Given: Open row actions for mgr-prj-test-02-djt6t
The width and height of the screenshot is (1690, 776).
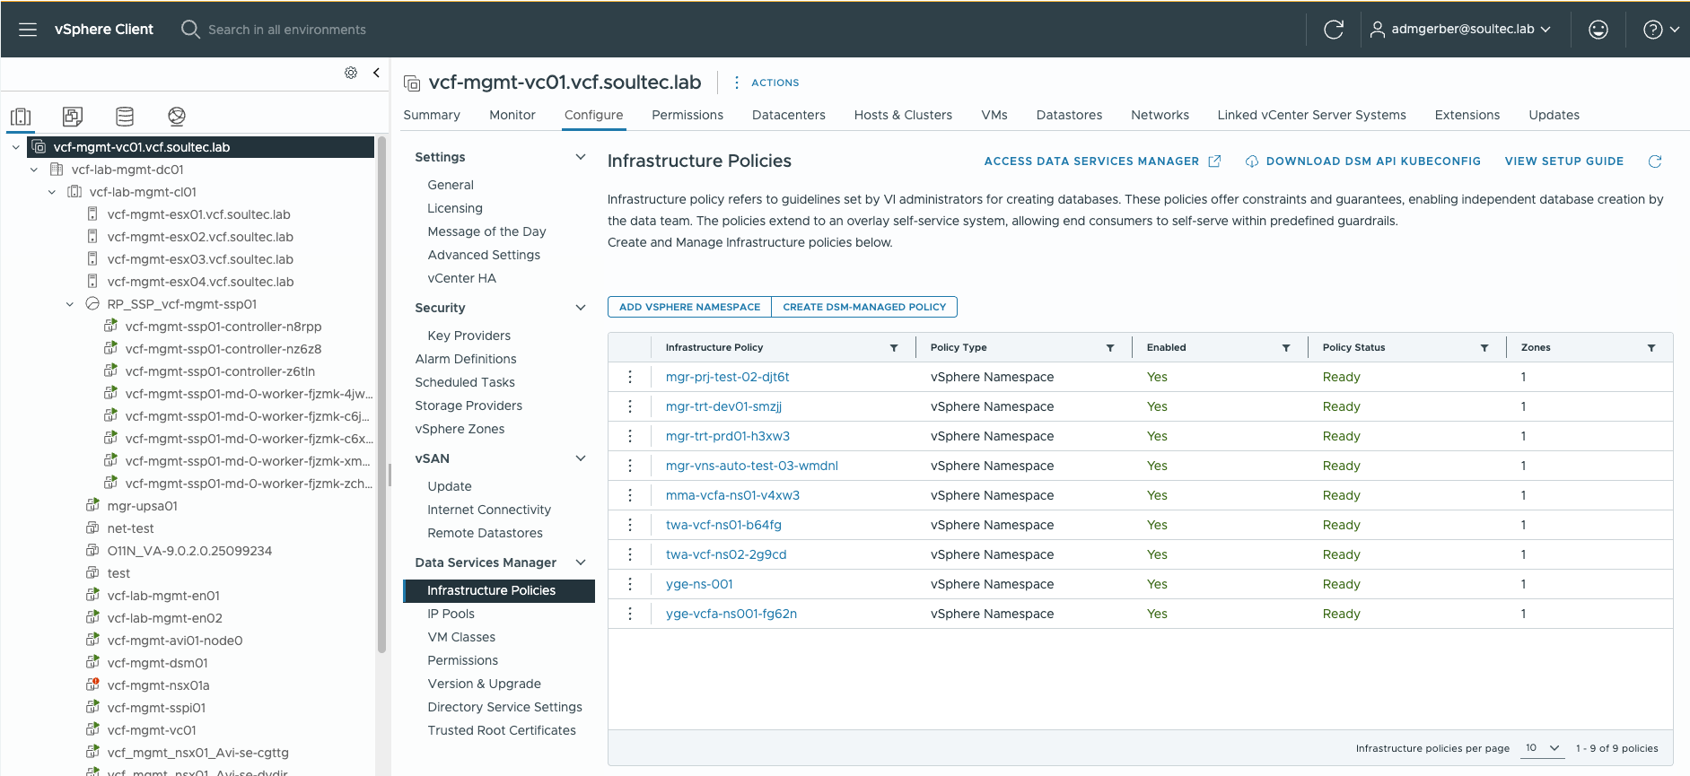Looking at the screenshot, I should pos(630,377).
